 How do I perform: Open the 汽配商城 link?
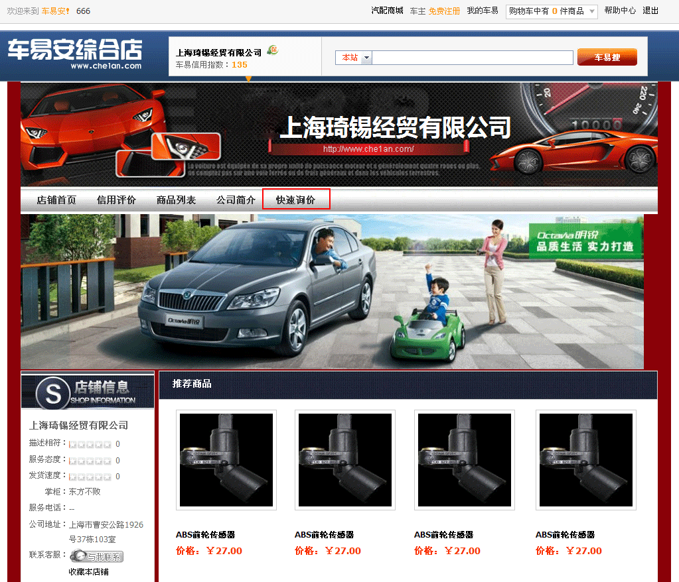(387, 11)
